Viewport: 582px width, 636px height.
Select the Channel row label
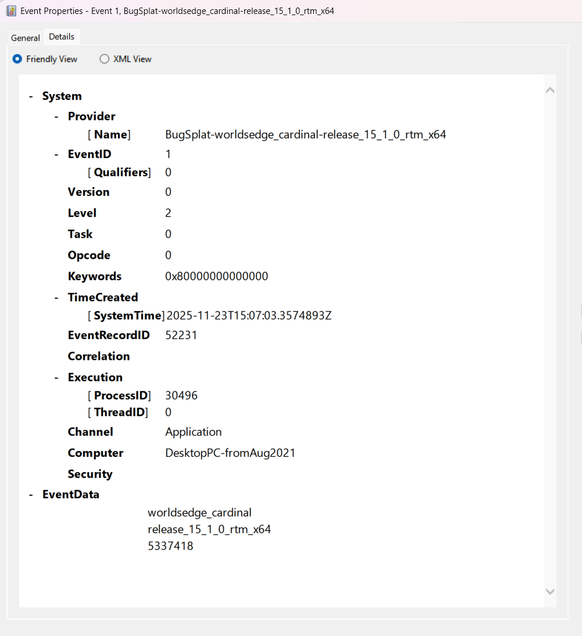(x=90, y=432)
